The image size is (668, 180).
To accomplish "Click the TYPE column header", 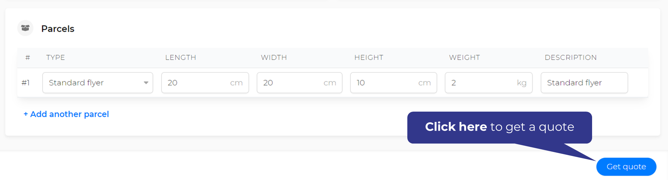I will [56, 57].
